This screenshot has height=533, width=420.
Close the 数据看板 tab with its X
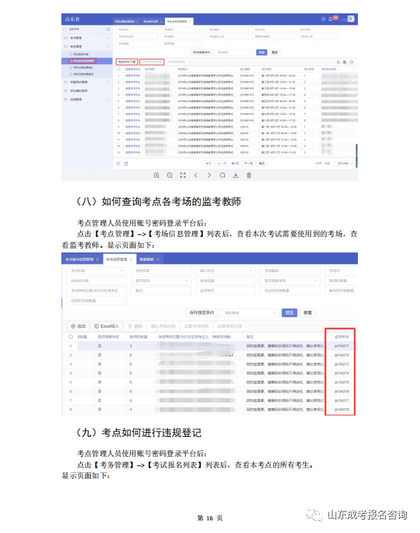[x=158, y=259]
